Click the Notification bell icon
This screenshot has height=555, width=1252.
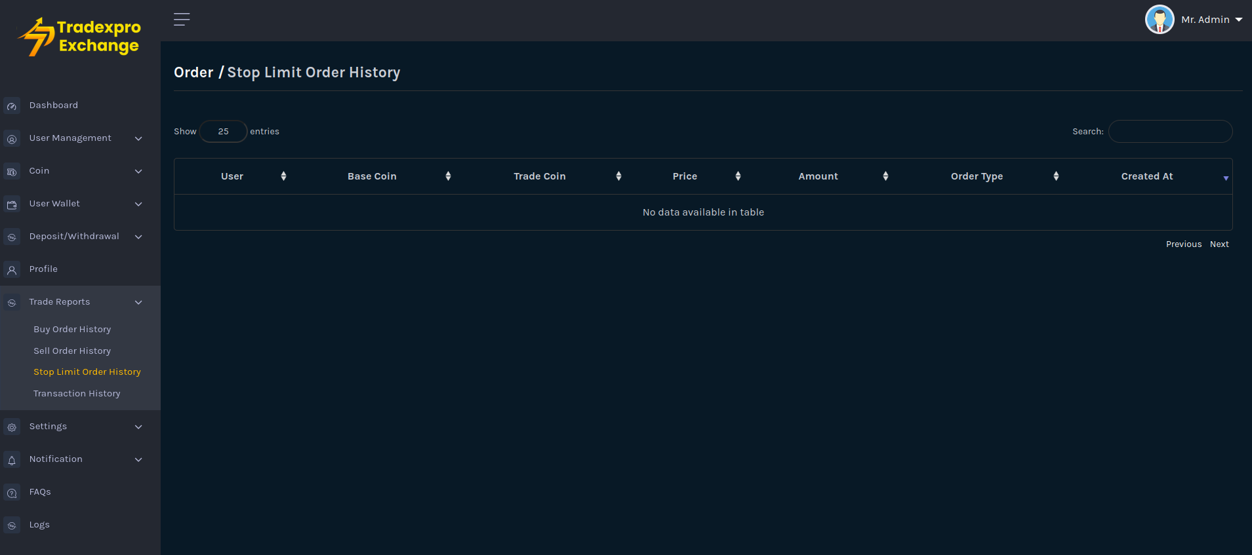(x=12, y=460)
